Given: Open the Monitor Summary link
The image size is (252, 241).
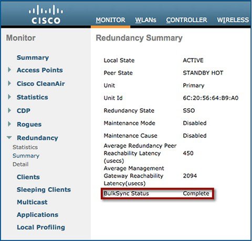Looking at the screenshot, I should point(33,58).
